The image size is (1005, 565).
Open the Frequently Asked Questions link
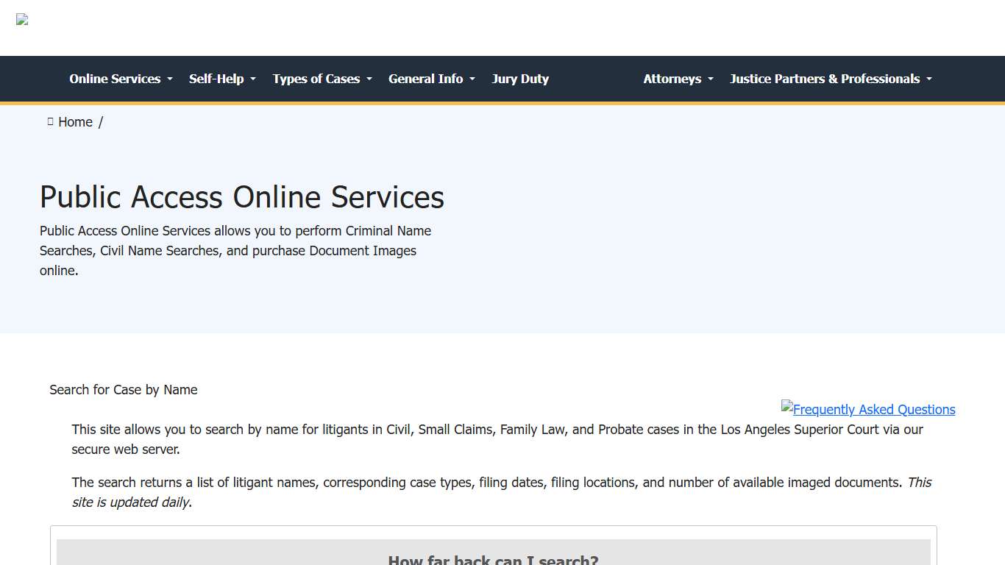click(x=874, y=410)
